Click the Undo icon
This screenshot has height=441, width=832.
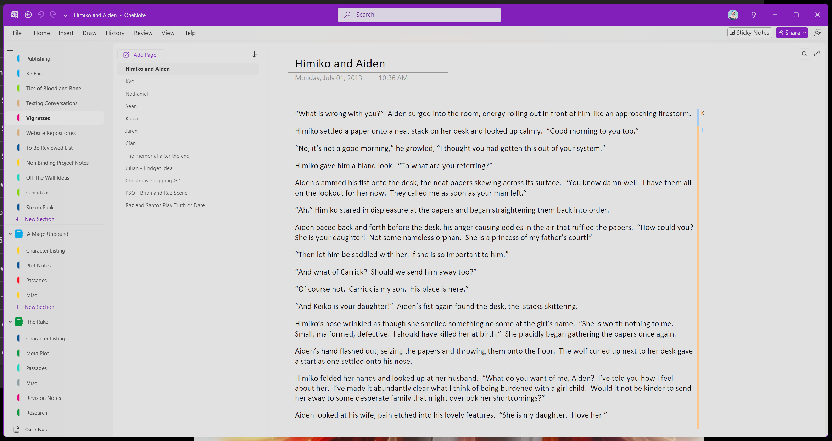41,15
